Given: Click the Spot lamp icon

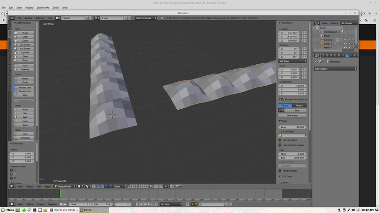Looking at the screenshot, I should [16, 117].
